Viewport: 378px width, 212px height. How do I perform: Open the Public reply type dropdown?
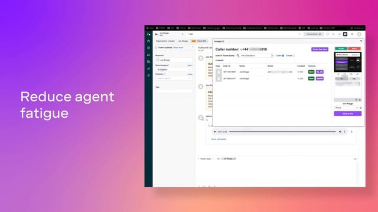pos(206,158)
